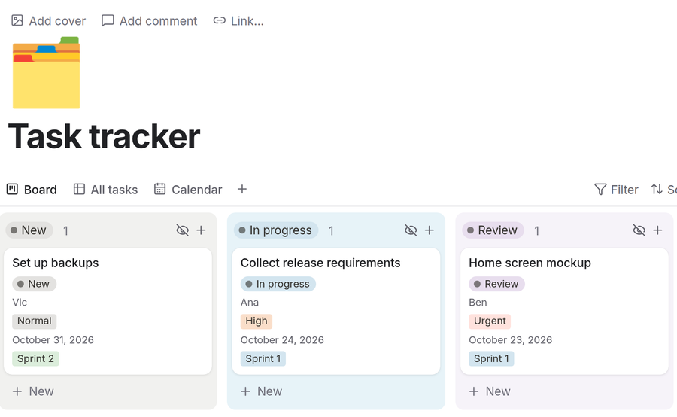This screenshot has height=417, width=677.
Task: Click the New status tag on the Set up backups card
Action: (x=34, y=284)
